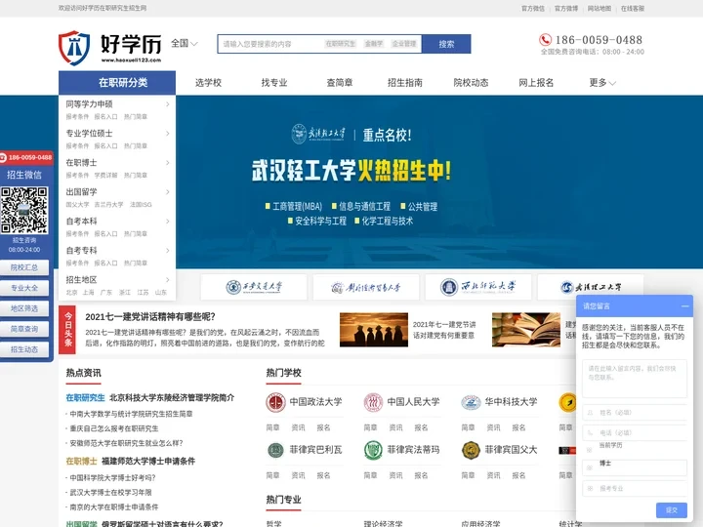Click the 华中科技大学 emblem icon
The height and width of the screenshot is (527, 703).
tap(471, 402)
